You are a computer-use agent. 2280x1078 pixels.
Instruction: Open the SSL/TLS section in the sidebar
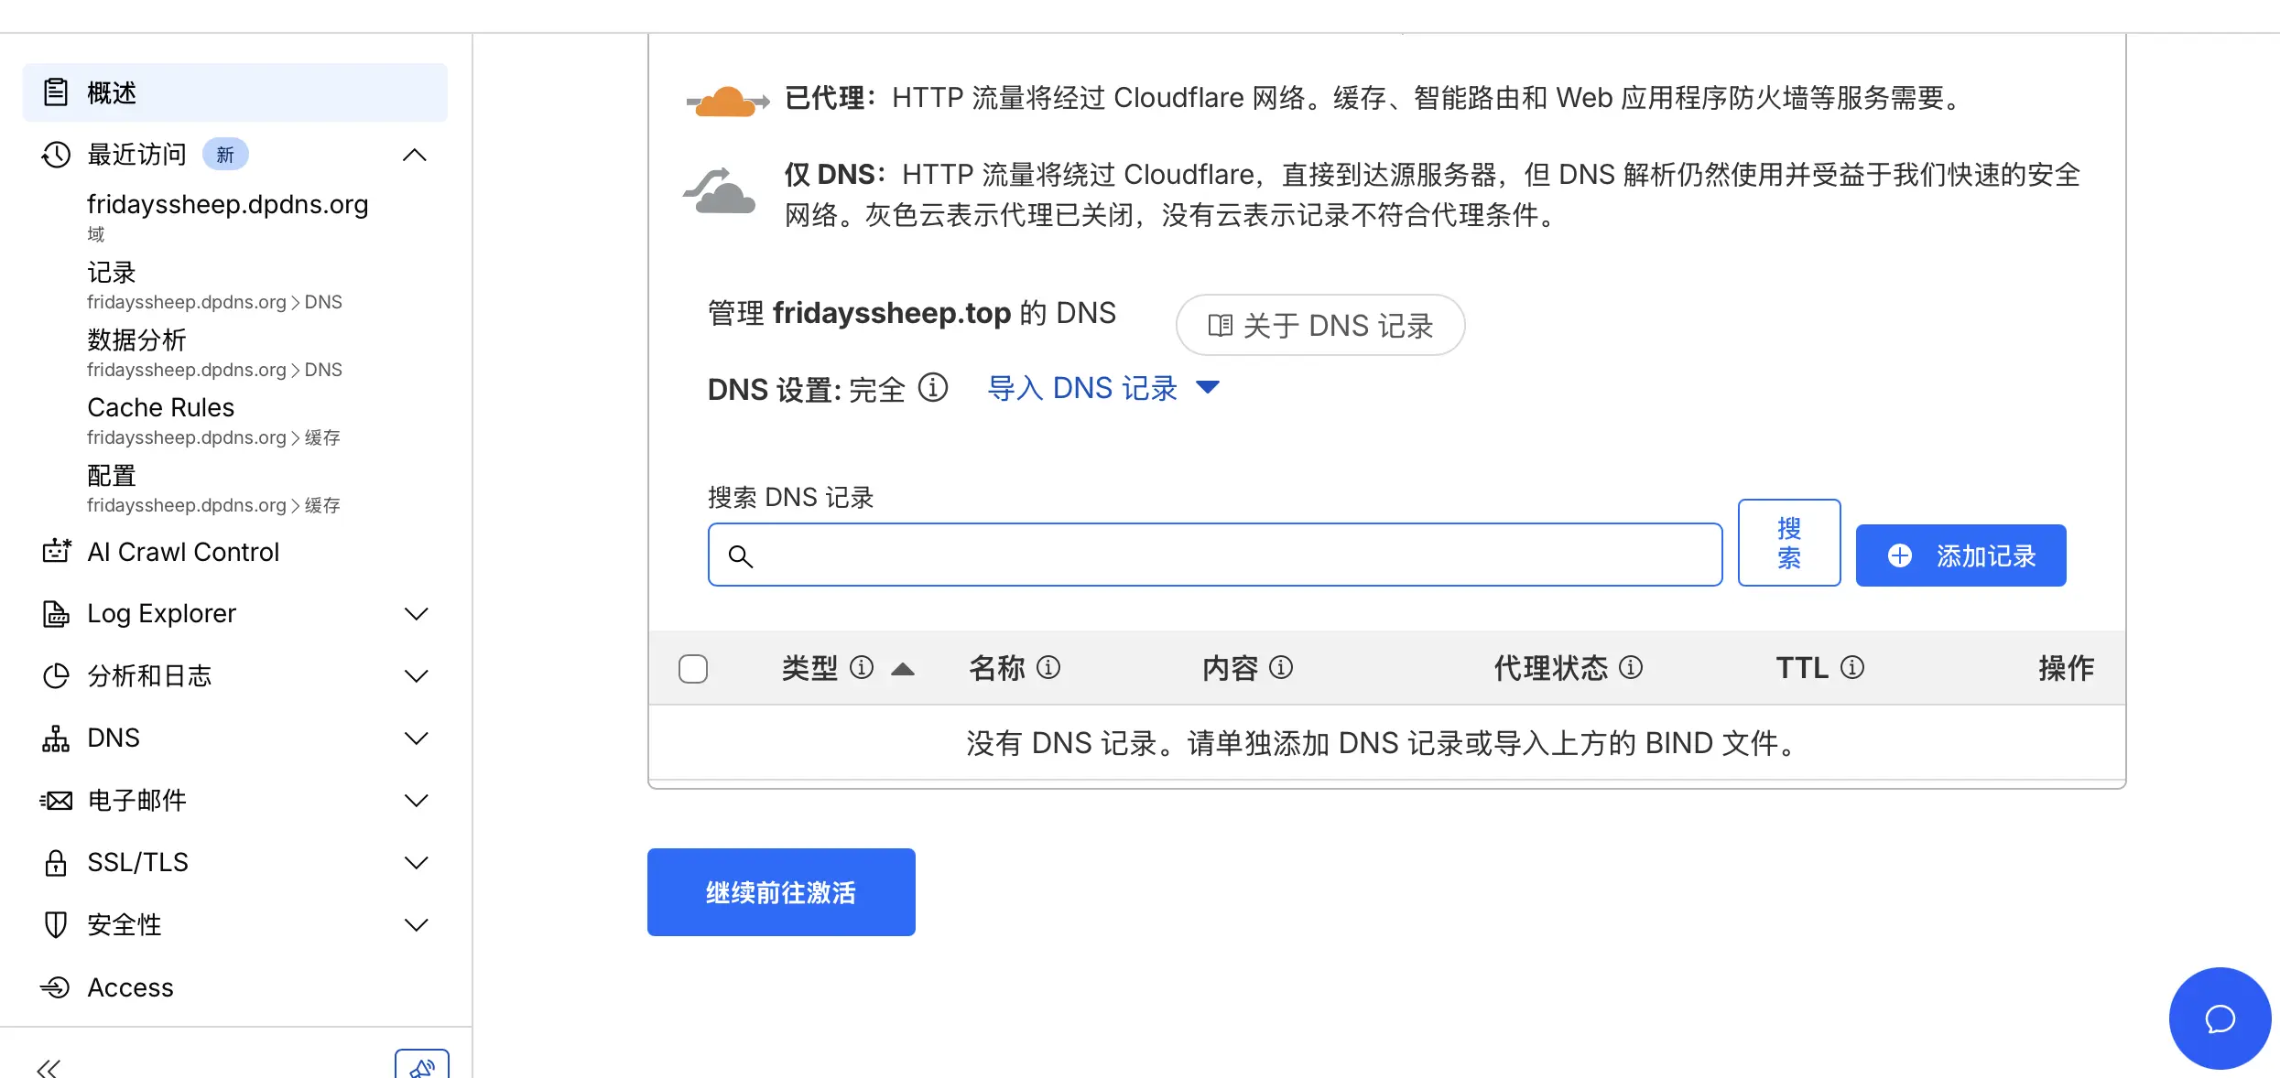click(x=136, y=861)
